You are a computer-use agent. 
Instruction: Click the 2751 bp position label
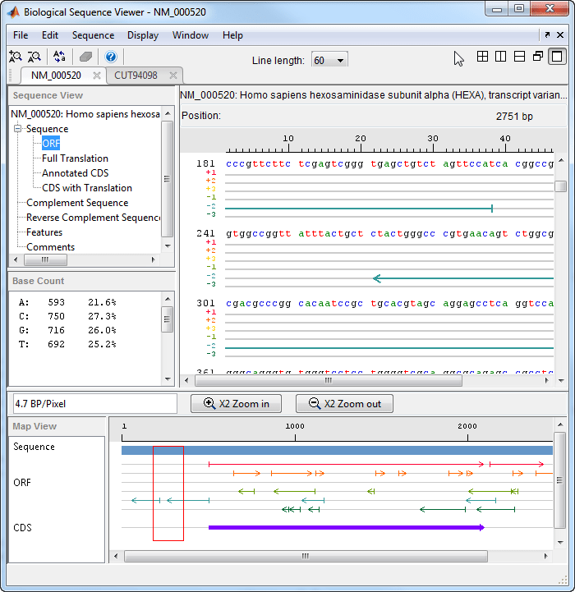click(514, 117)
